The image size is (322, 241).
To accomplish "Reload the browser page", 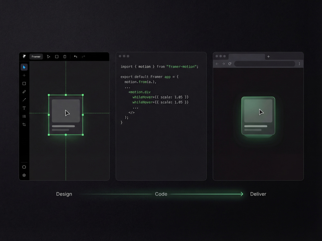I will coord(230,64).
